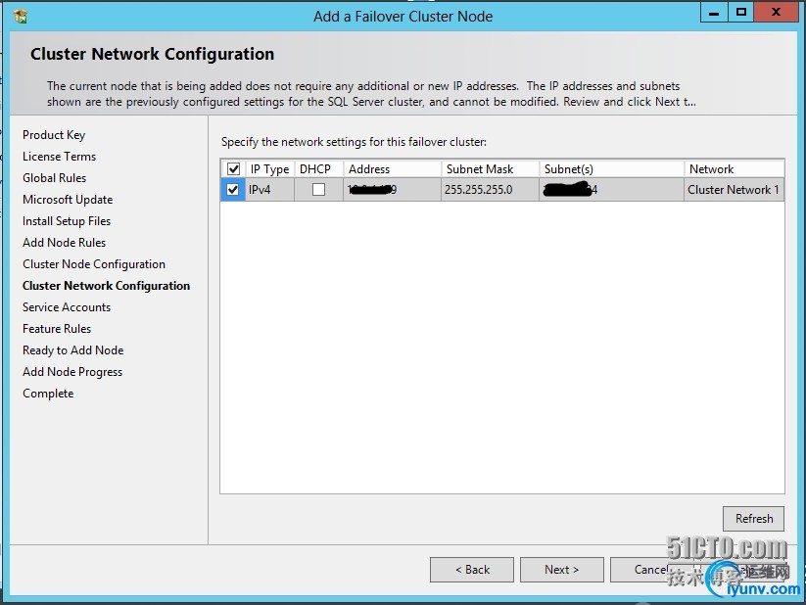806x605 pixels.
Task: Select License Terms step in sidebar
Action: [x=59, y=157]
